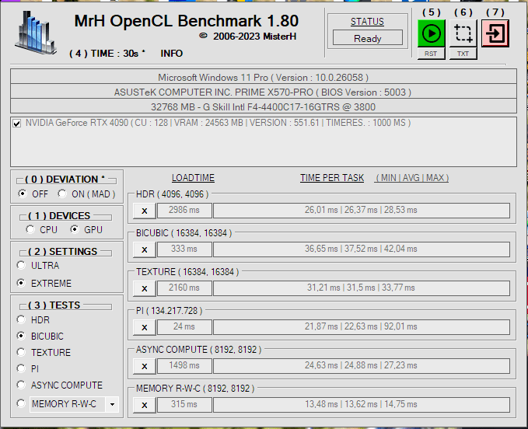Click the LOADTIME column header
Viewport: 528px width, 429px height.
click(x=193, y=178)
